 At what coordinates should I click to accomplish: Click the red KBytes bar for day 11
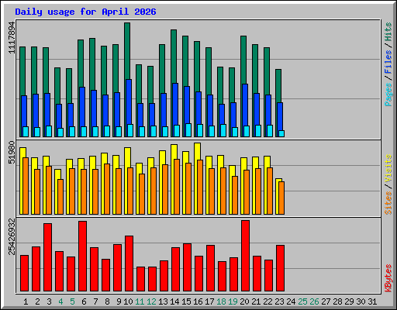(x=141, y=279)
